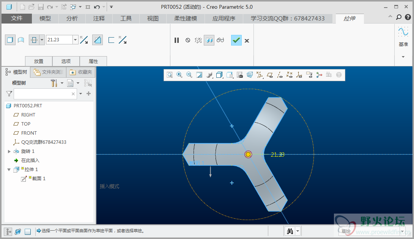Toggle perspective view icon
This screenshot has width=414, height=239.
pos(250,75)
